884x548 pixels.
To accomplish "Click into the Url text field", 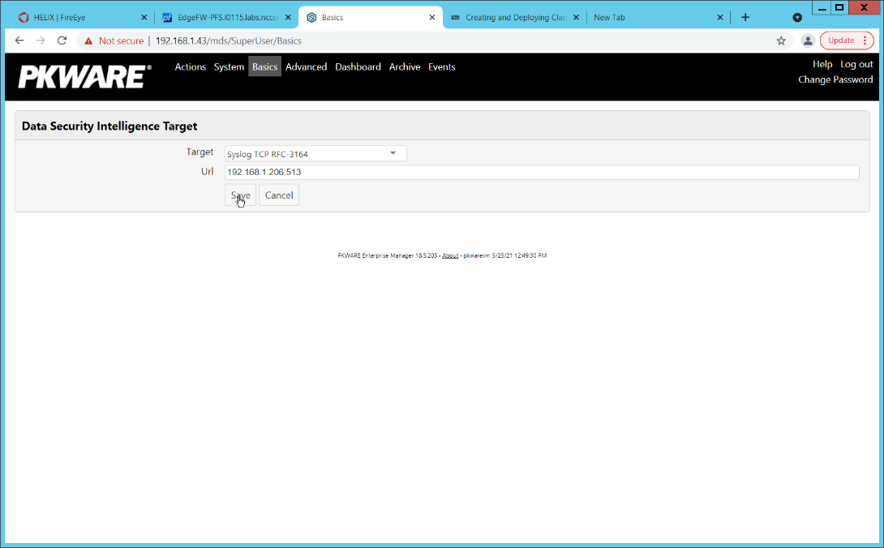I will click(541, 173).
